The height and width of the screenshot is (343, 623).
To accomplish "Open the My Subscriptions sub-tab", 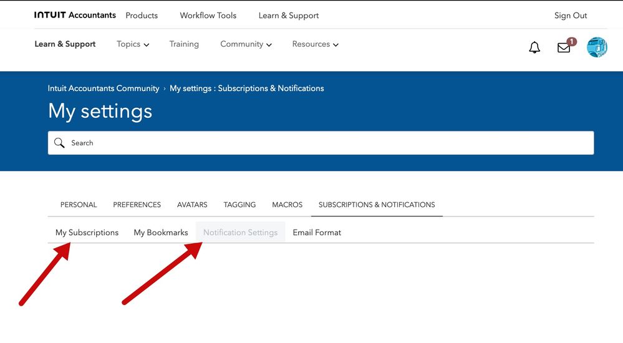I will [87, 233].
